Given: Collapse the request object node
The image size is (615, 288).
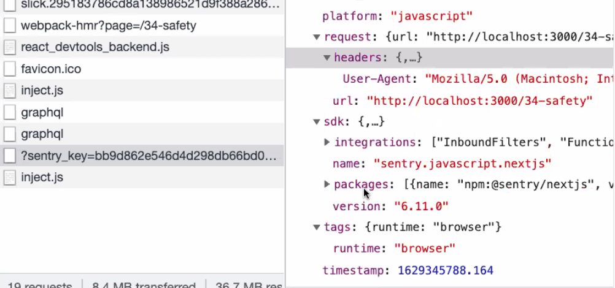Looking at the screenshot, I should pos(317,37).
